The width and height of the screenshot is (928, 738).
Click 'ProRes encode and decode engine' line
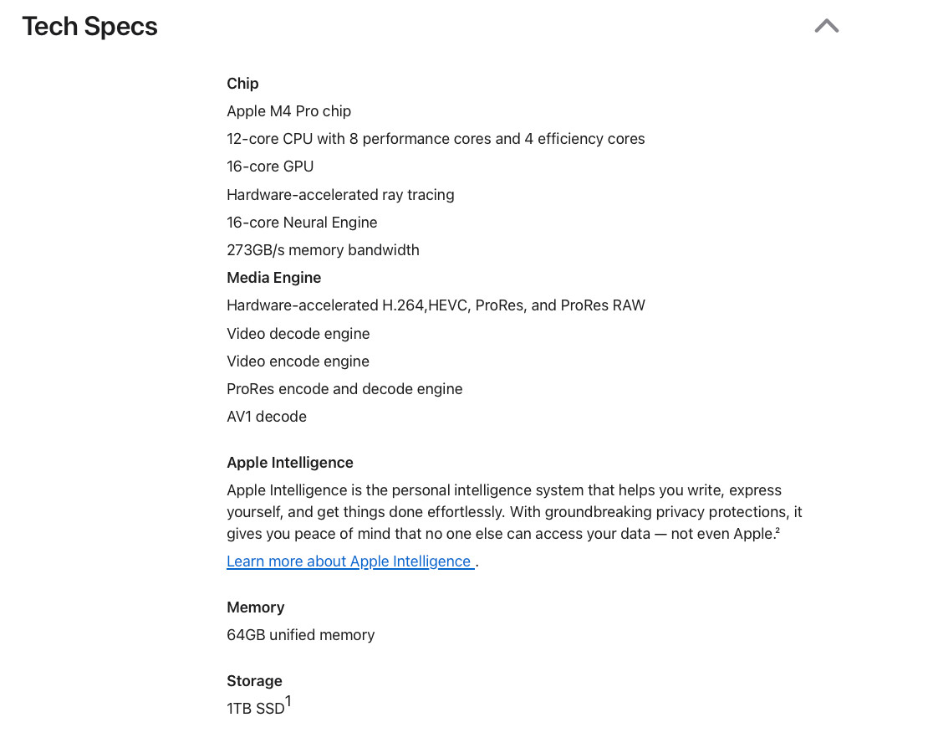(344, 389)
